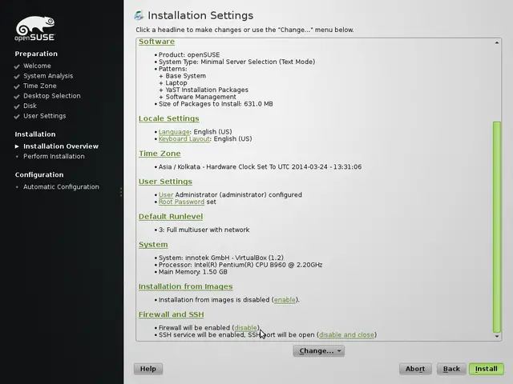The width and height of the screenshot is (513, 384).
Task: Click the text 'Product: openSUSE'
Action: tap(189, 55)
